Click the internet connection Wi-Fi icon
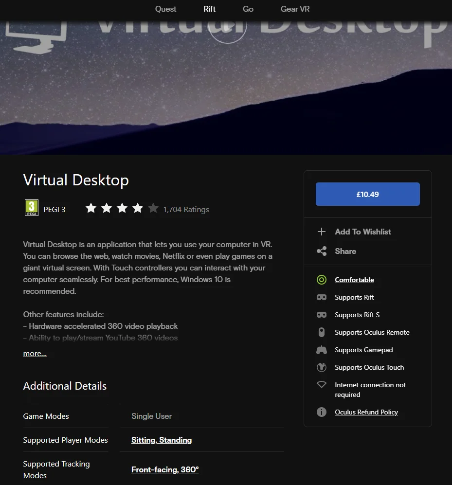 [322, 384]
